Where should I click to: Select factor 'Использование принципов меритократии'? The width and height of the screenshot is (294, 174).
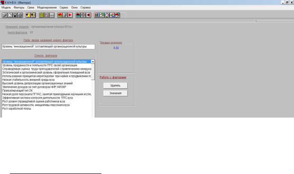point(46,76)
